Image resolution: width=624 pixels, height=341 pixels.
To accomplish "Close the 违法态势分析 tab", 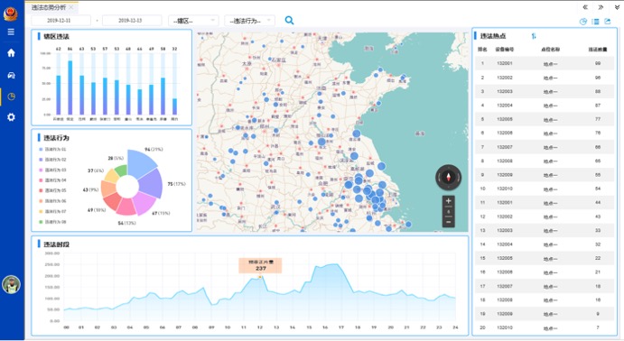I will (x=71, y=7).
